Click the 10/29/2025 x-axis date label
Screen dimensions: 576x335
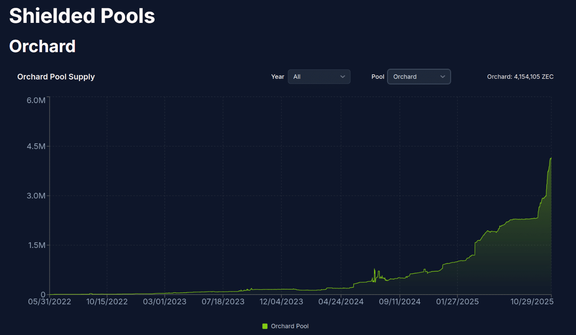click(532, 302)
